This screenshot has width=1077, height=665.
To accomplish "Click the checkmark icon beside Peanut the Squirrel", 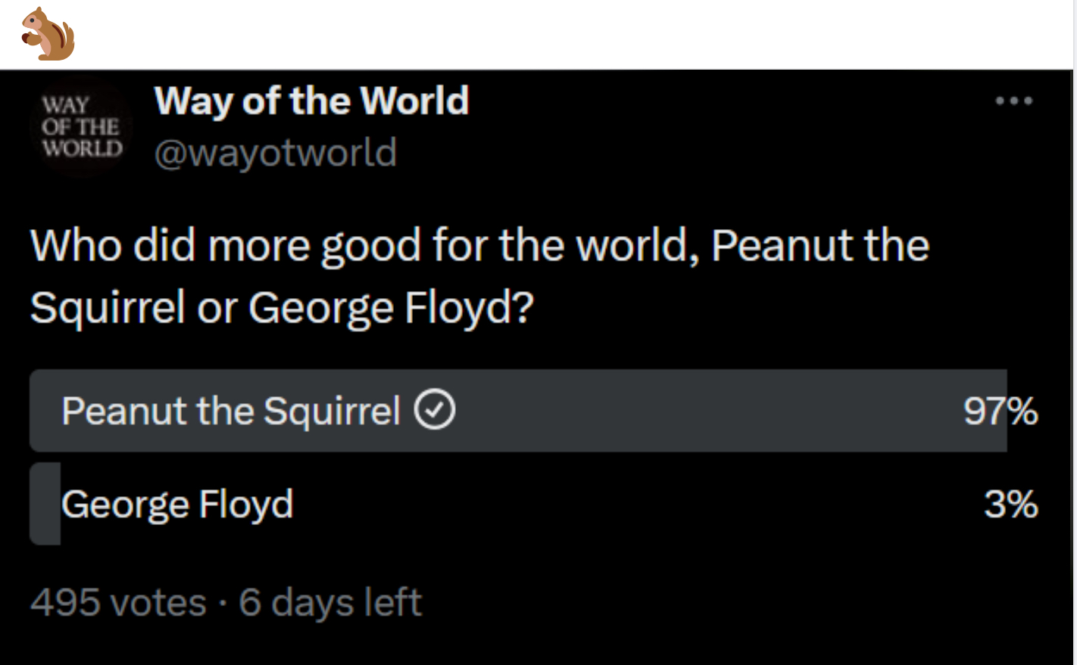I will pos(435,411).
